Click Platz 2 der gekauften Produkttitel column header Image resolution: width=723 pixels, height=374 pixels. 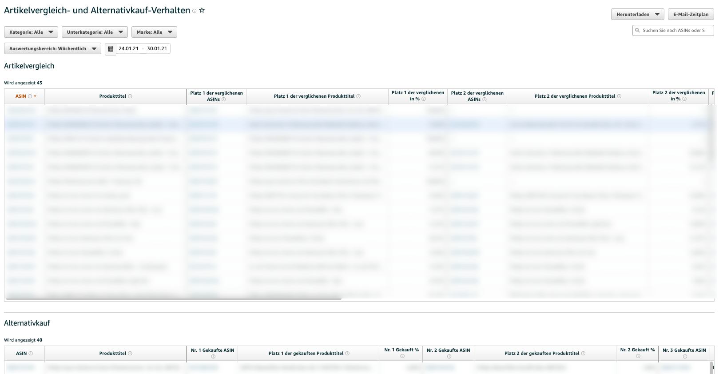point(541,354)
